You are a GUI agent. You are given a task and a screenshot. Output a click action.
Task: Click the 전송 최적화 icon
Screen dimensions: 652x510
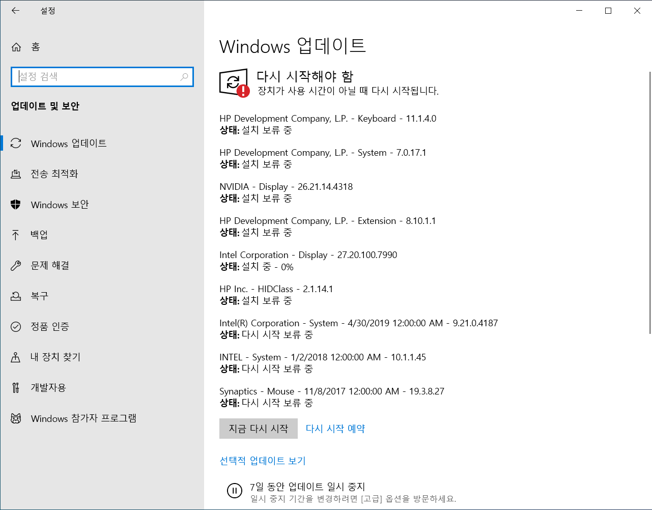pos(16,174)
